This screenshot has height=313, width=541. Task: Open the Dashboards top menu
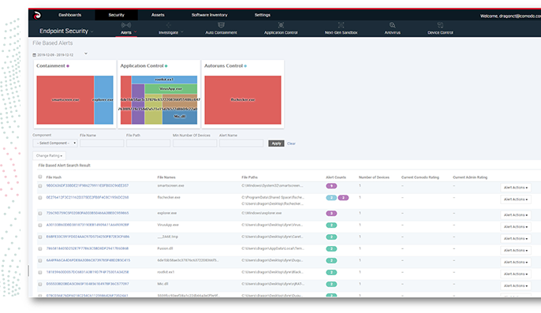pos(69,15)
